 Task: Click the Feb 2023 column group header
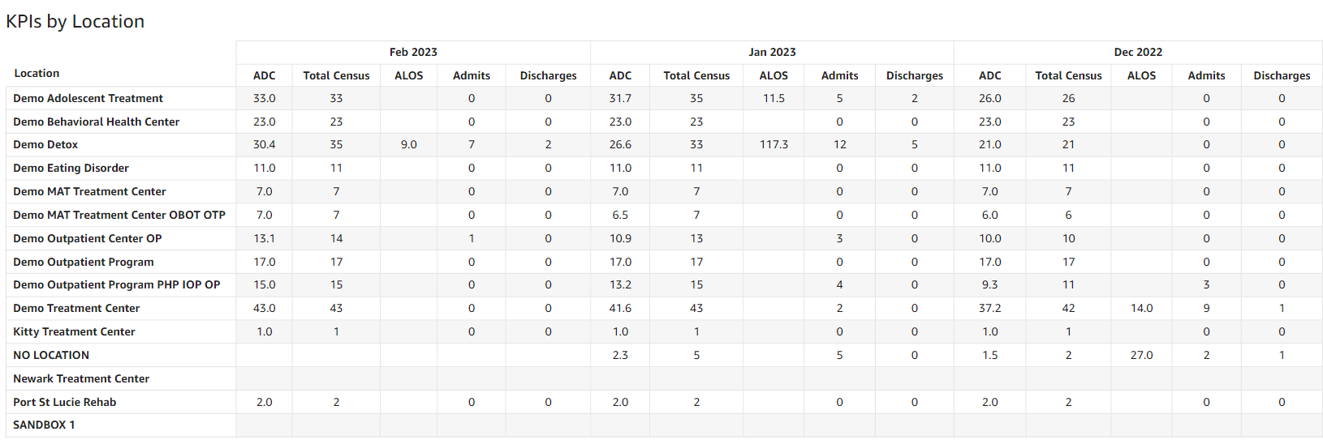[413, 52]
